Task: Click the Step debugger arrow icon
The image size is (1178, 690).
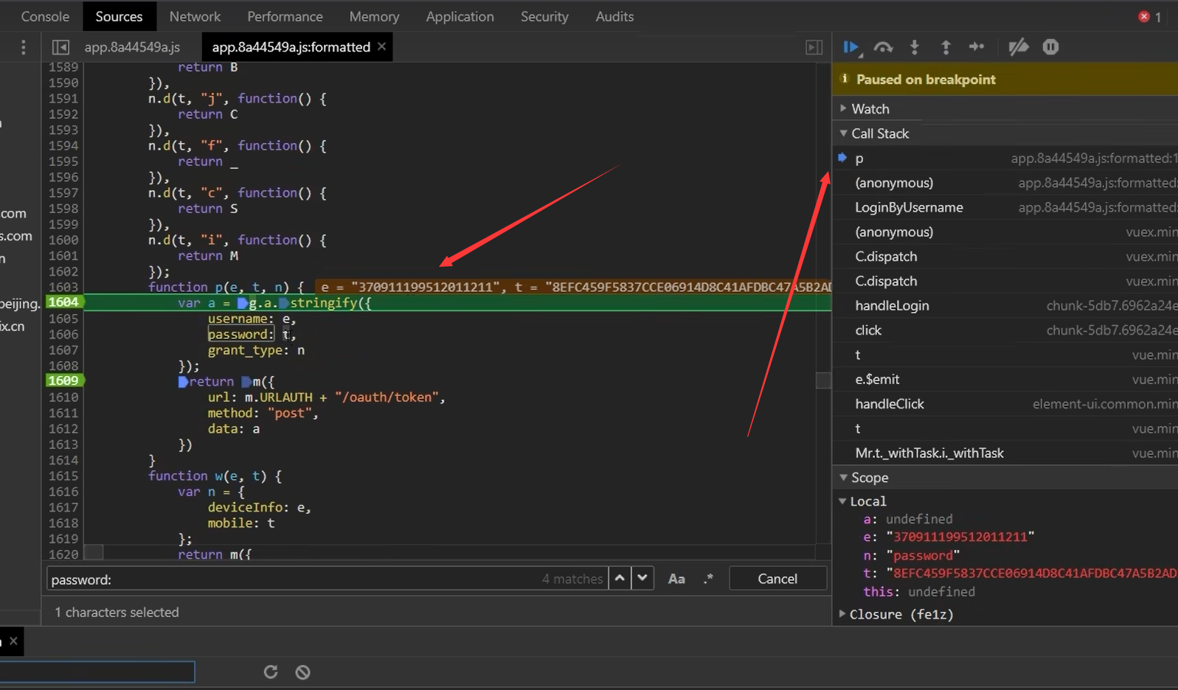Action: pos(977,47)
